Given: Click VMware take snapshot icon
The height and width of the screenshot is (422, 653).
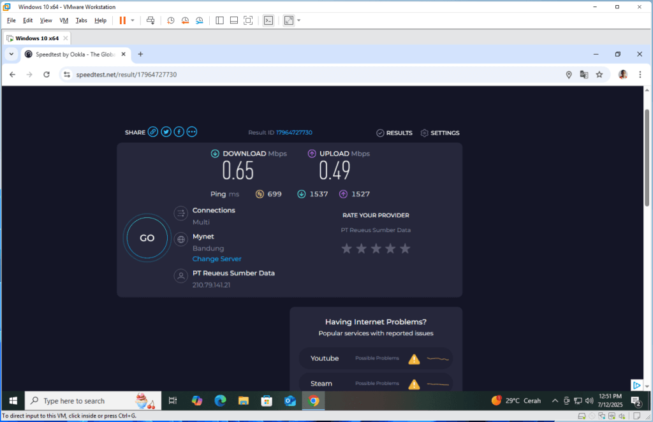Looking at the screenshot, I should [x=171, y=20].
